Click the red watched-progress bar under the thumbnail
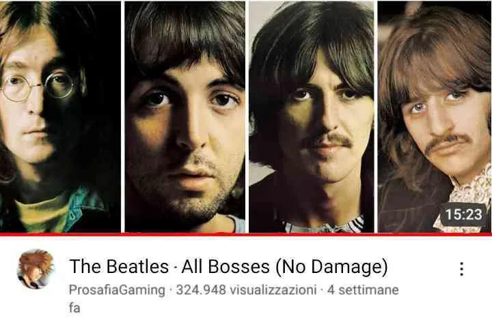492x329 pixels. 246,234
